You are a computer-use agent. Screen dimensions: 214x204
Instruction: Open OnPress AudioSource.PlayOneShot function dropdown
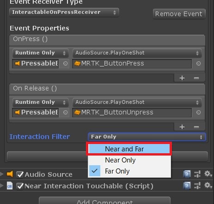137,53
